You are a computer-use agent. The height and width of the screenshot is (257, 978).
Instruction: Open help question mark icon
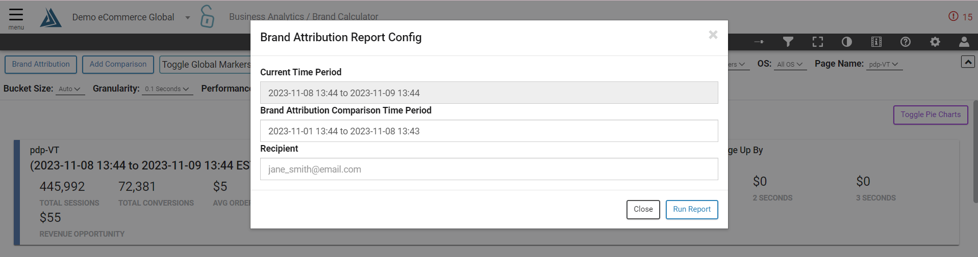click(x=906, y=42)
